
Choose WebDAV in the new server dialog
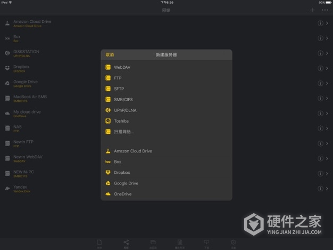(x=166, y=67)
